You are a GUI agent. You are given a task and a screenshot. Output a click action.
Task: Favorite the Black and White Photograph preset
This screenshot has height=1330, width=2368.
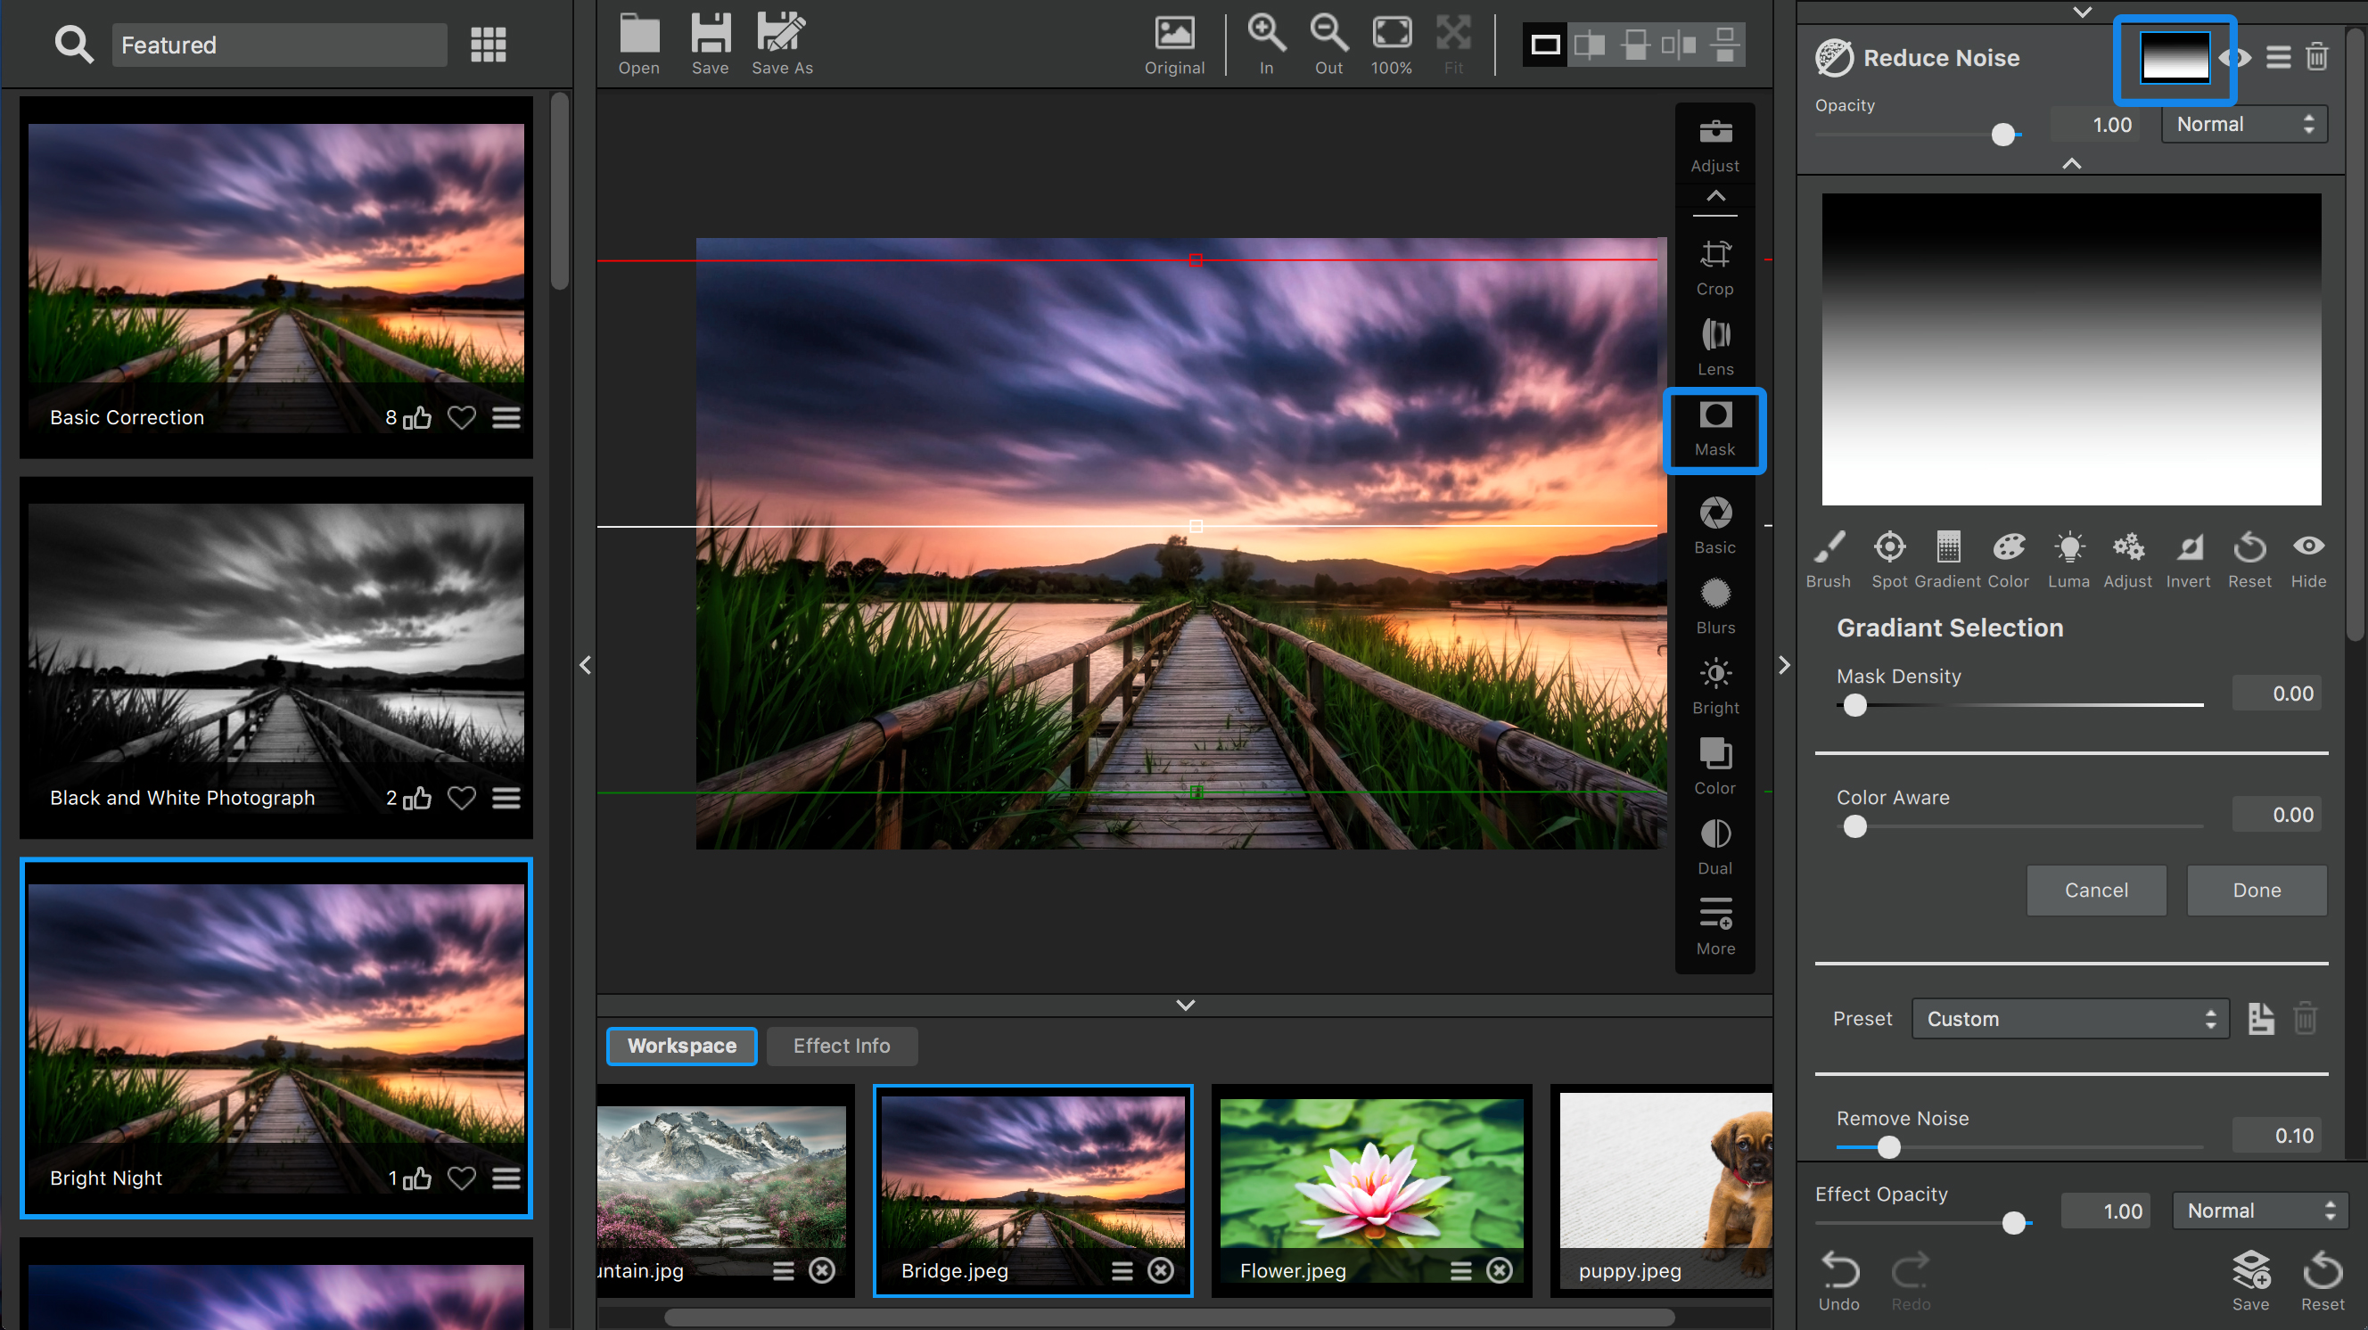(462, 798)
